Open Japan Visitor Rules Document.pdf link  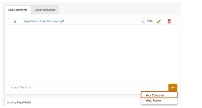(44, 21)
